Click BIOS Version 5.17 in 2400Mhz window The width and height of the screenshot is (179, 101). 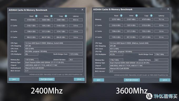pyautogui.click(x=53, y=71)
